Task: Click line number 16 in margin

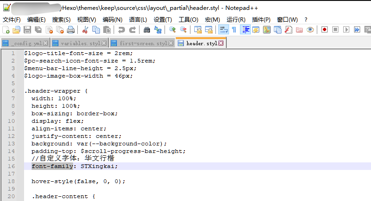Action: point(11,166)
